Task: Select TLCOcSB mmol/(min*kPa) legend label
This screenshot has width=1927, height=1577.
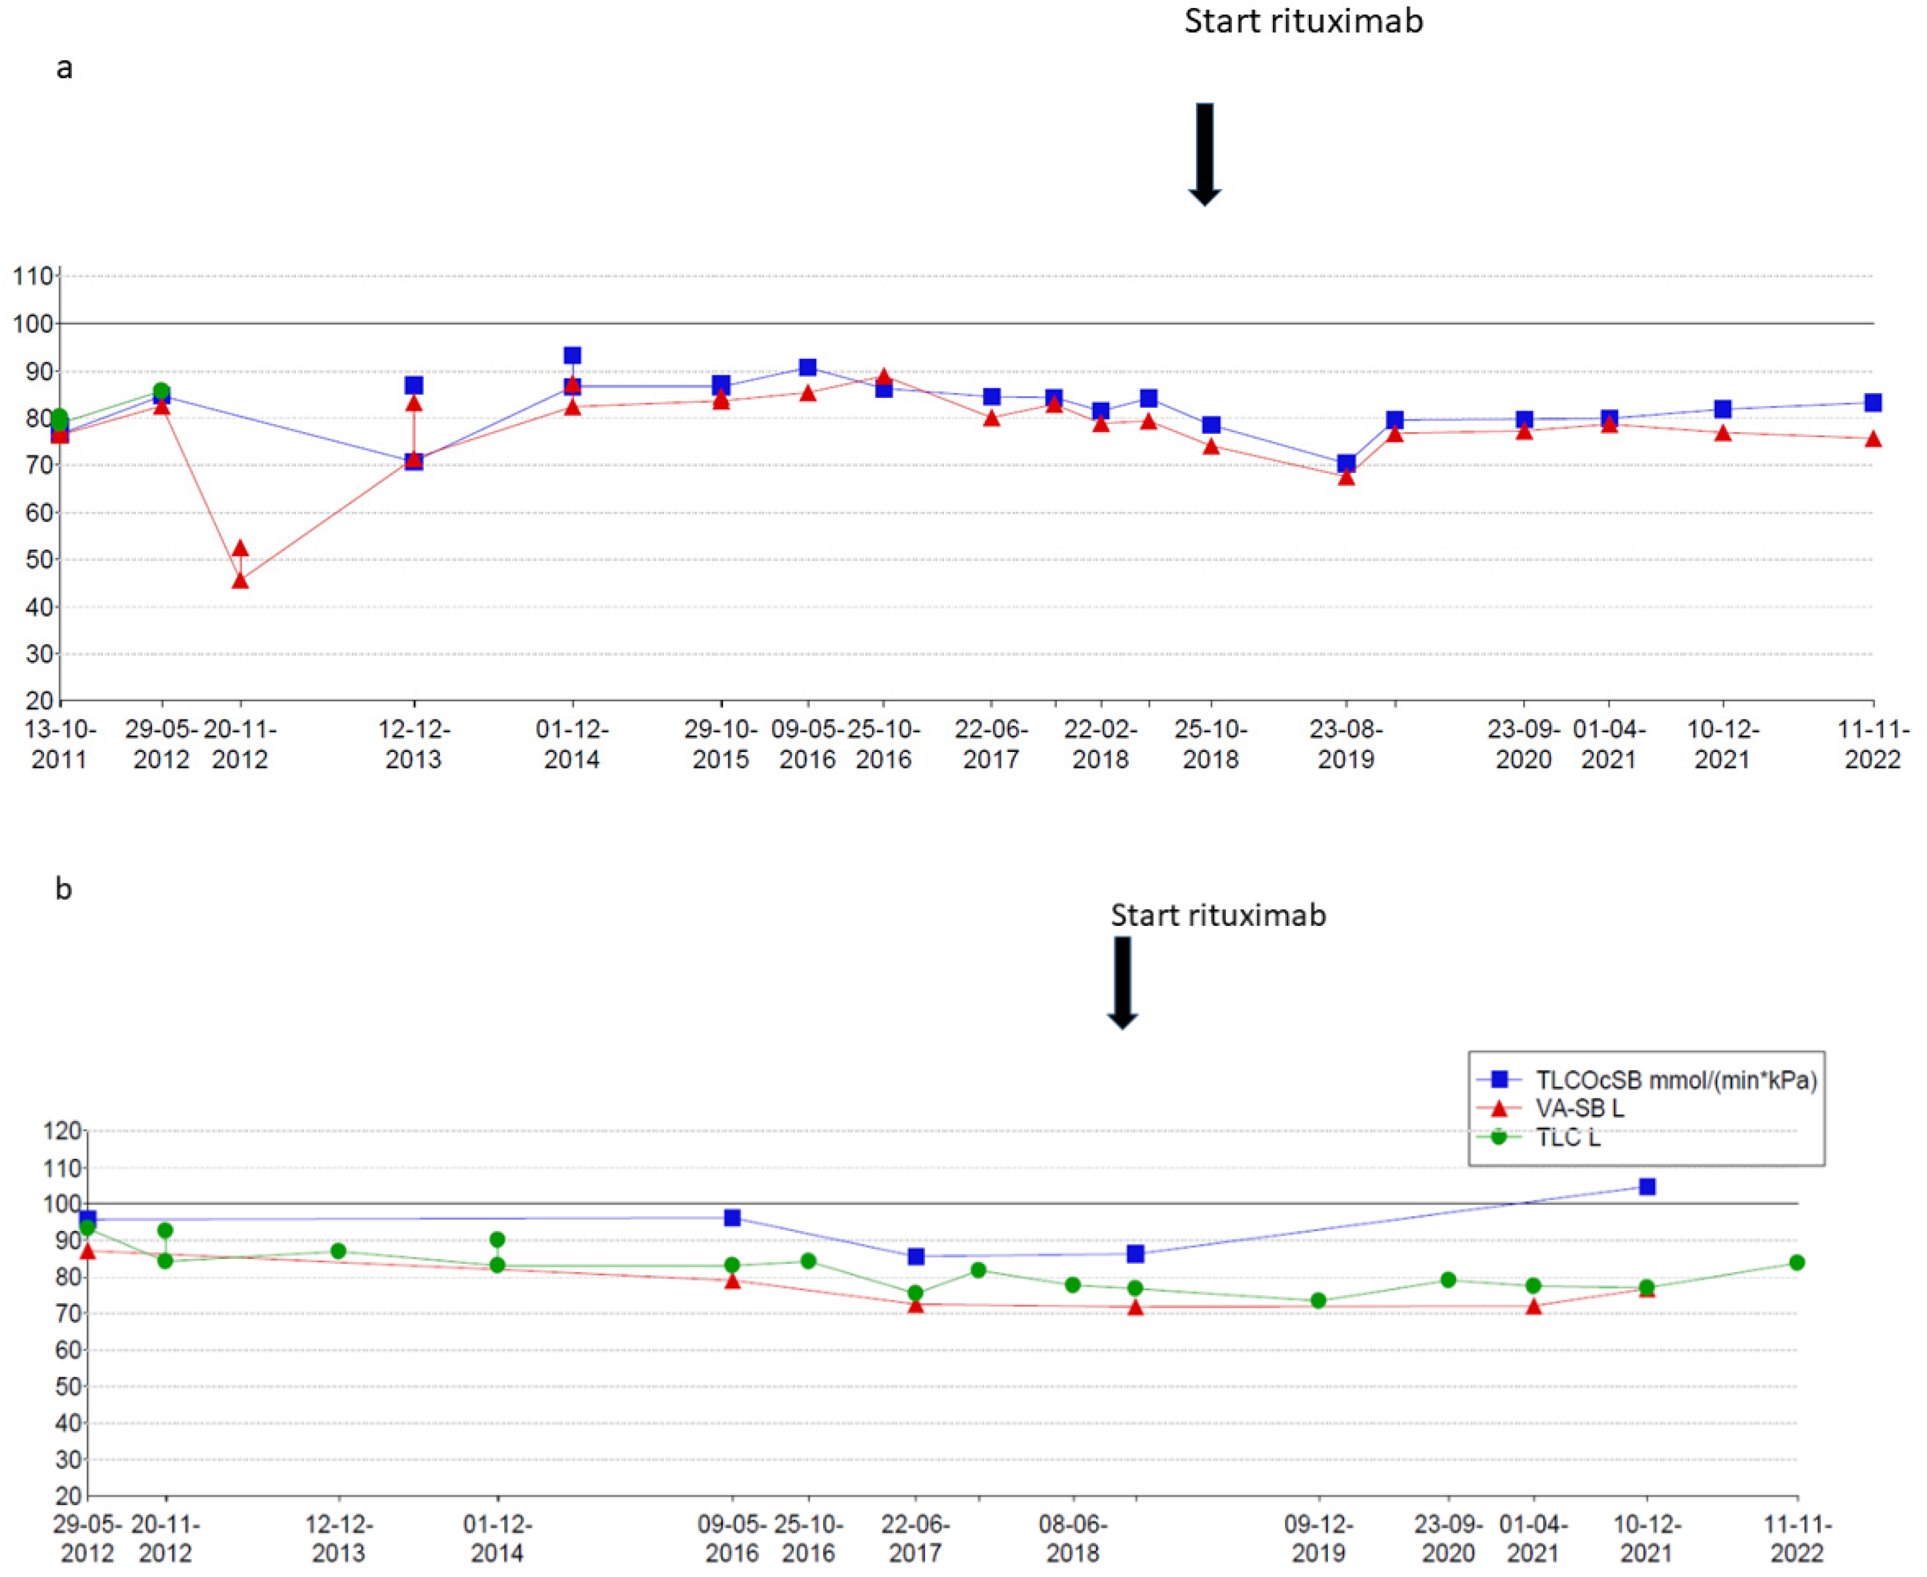Action: click(1676, 1080)
